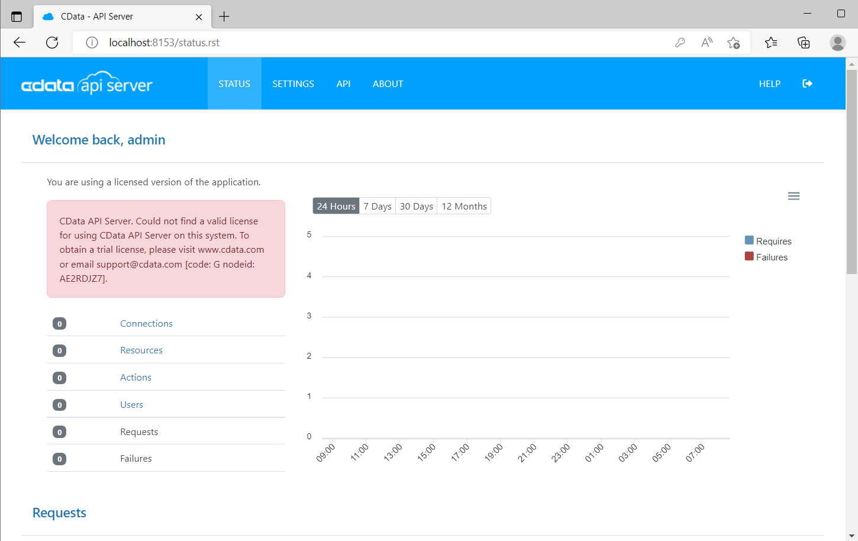
Task: Open saved passwords key icon
Action: tap(680, 43)
